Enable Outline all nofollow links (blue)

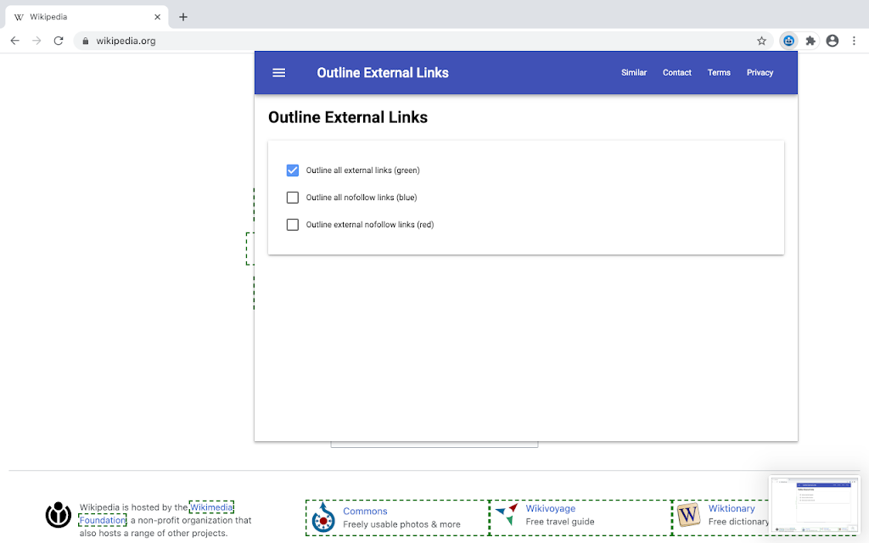click(293, 197)
